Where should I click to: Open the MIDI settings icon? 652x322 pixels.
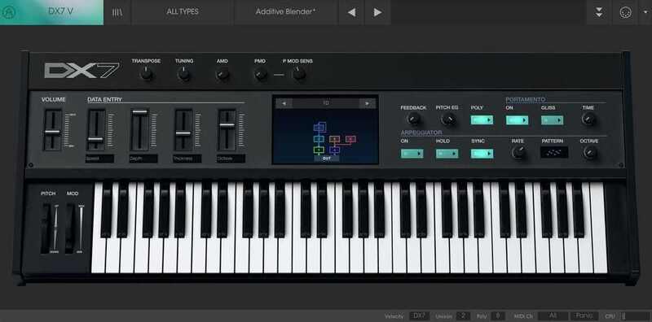(625, 12)
